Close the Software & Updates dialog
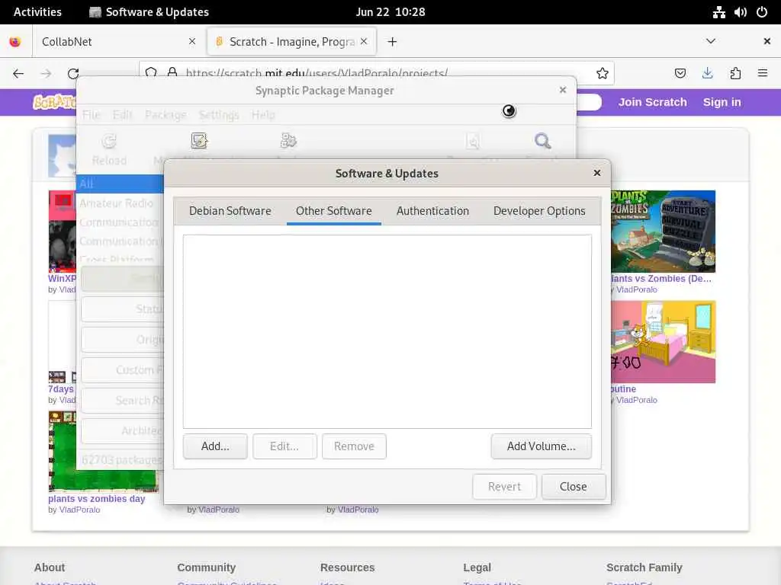 (596, 173)
